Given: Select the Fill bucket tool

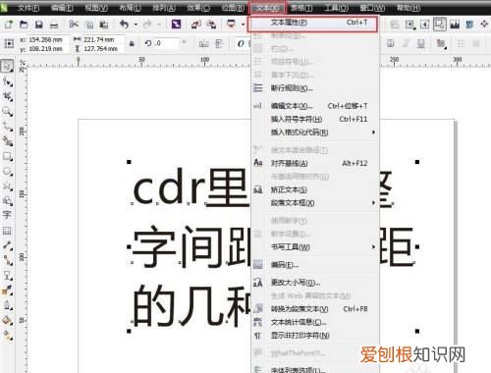Looking at the screenshot, I should coord(7,320).
